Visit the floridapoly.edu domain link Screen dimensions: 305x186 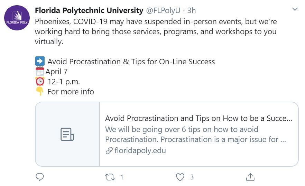tap(140, 150)
